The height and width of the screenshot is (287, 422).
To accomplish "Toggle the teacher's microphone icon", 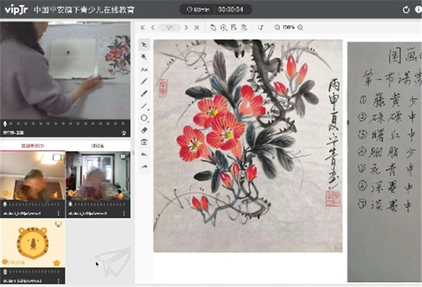I will click(5, 124).
